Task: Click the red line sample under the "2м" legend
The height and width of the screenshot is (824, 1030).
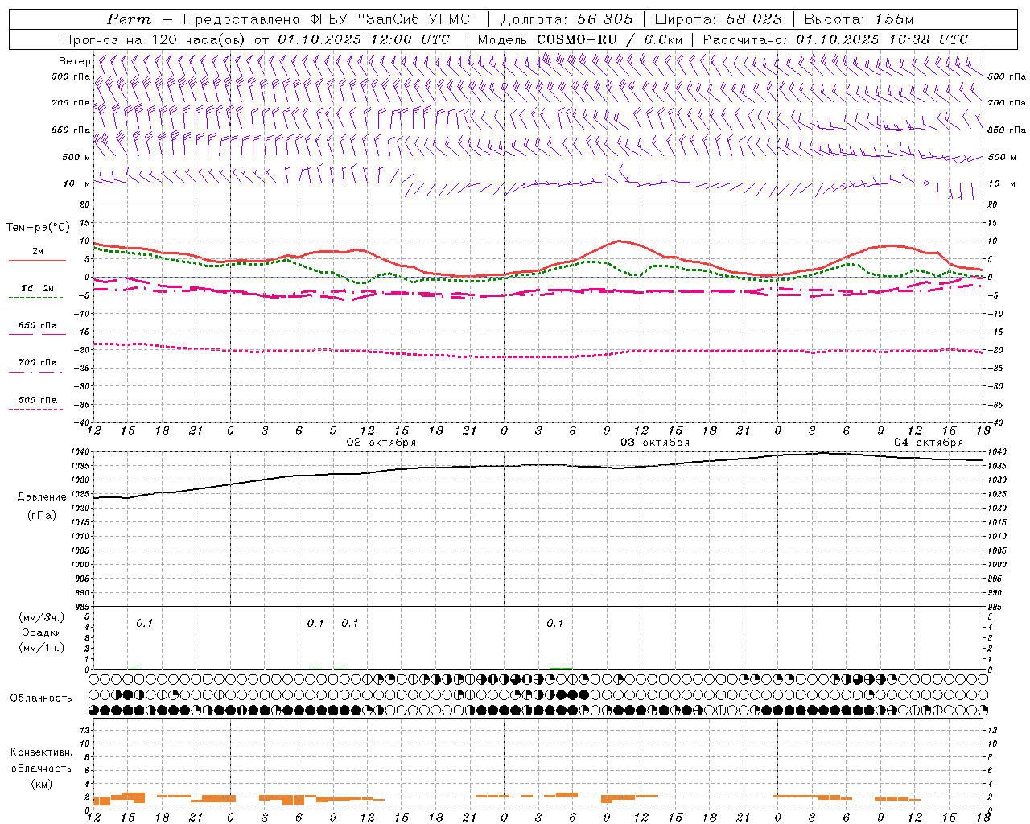Action: pyautogui.click(x=37, y=261)
